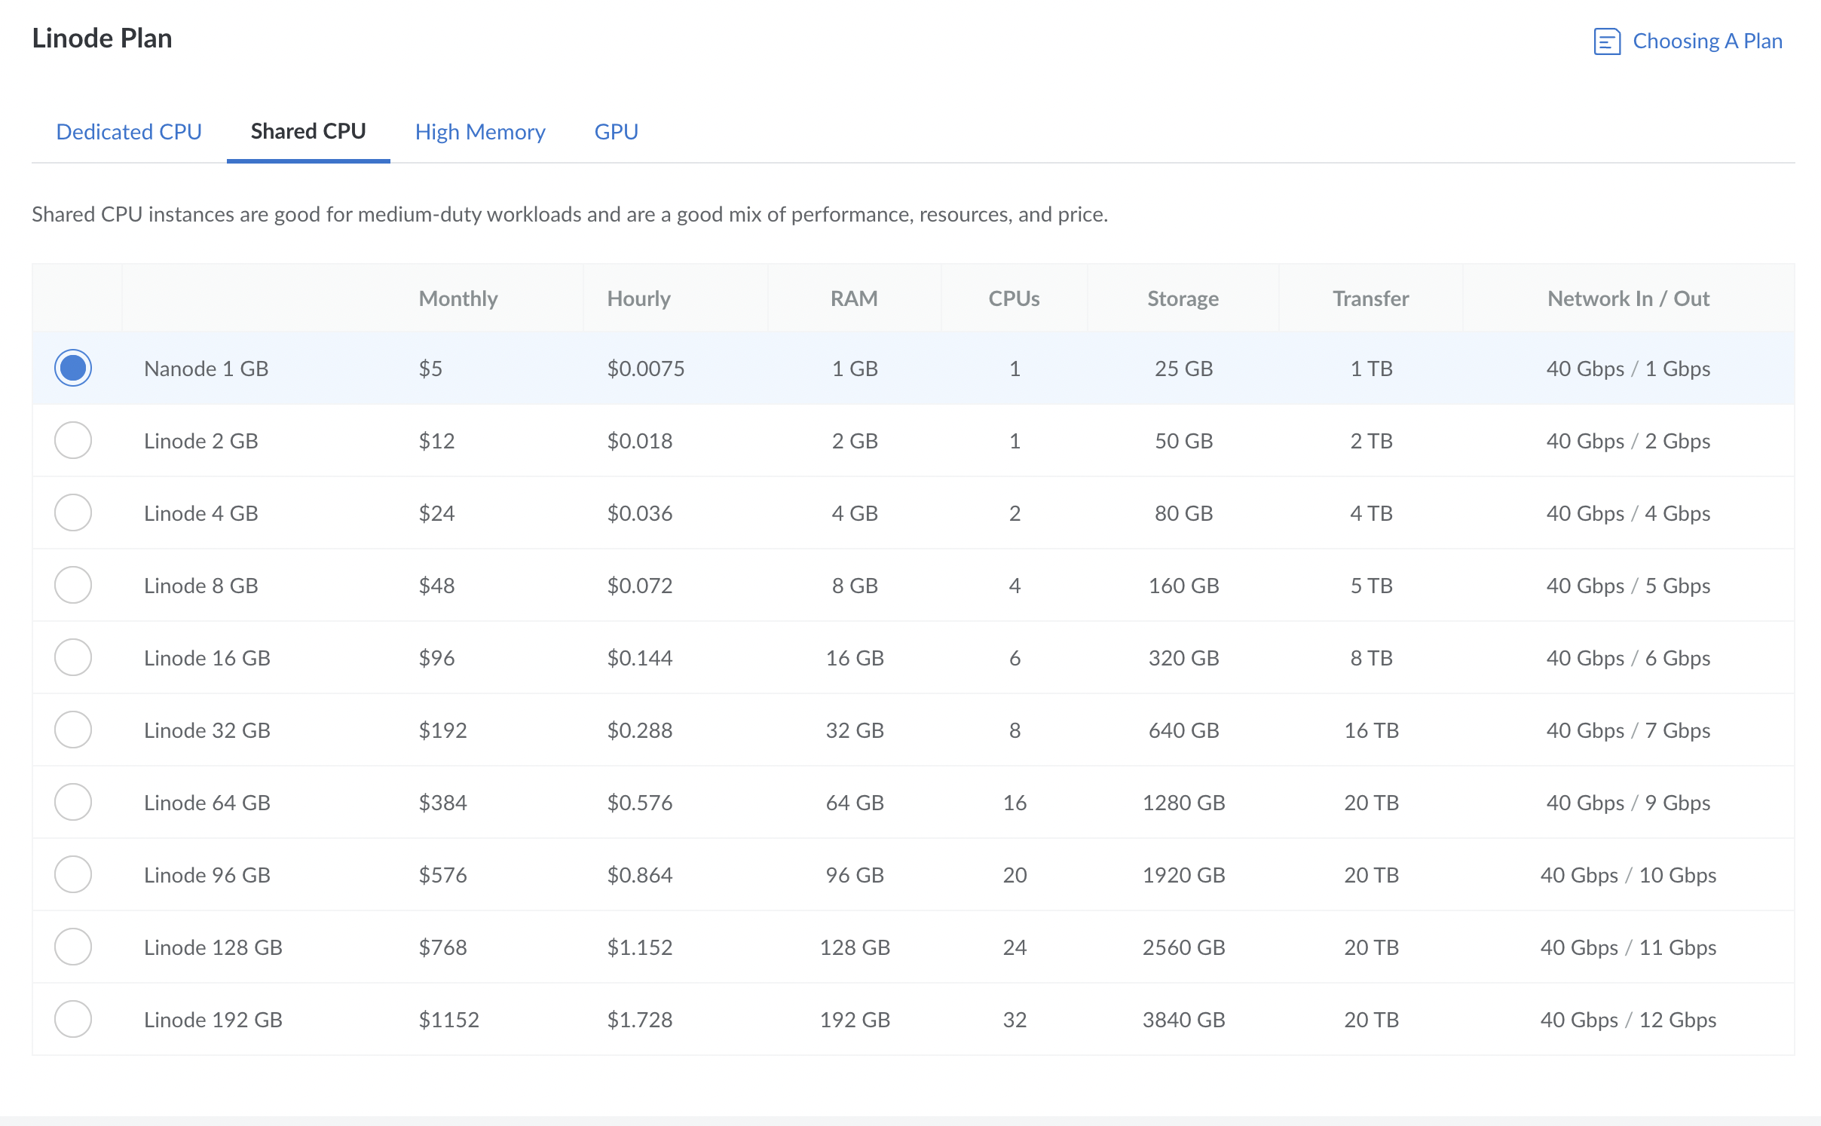Click the $1.728 hourly price

pos(640,1020)
